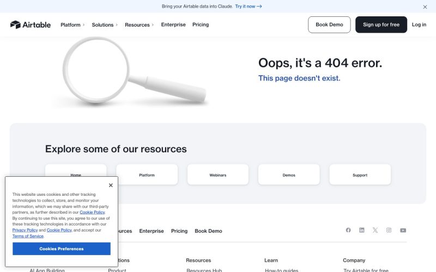The width and height of the screenshot is (436, 272).
Task: Click Sign up for free button
Action: (x=381, y=24)
